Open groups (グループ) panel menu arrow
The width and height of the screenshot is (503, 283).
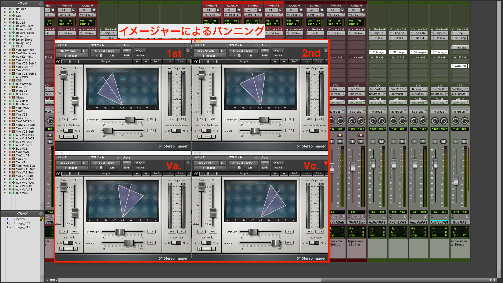coord(41,214)
